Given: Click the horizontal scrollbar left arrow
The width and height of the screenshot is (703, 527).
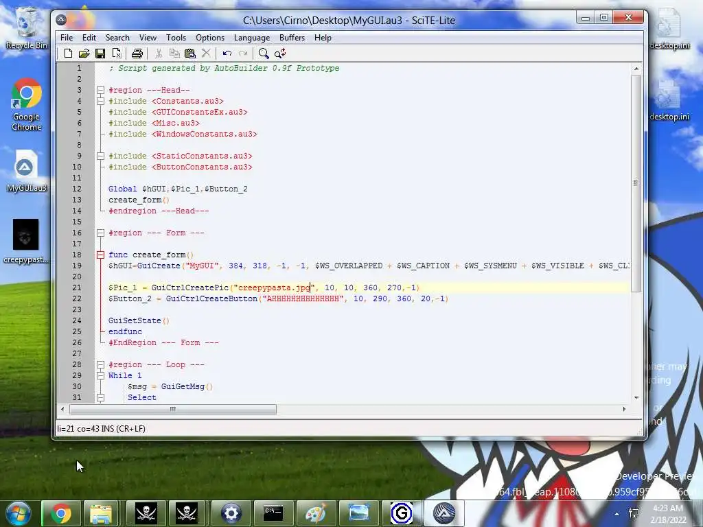Looking at the screenshot, I should point(62,409).
